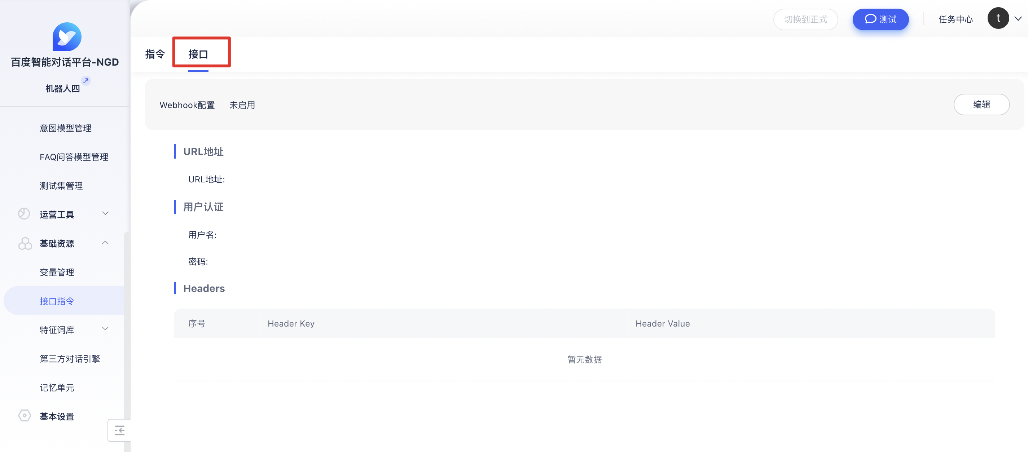Image resolution: width=1028 pixels, height=452 pixels.
Task: Expand the 特征词库 submenu chevron
Action: coord(105,329)
